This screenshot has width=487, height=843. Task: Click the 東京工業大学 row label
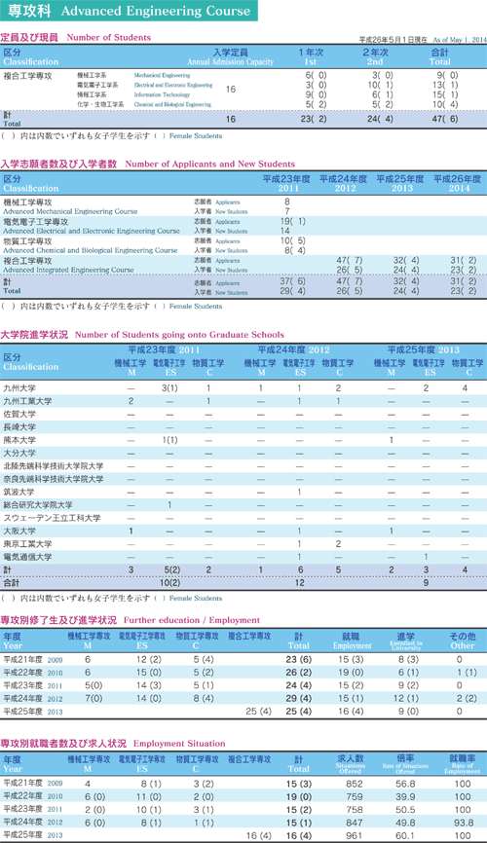click(x=28, y=543)
